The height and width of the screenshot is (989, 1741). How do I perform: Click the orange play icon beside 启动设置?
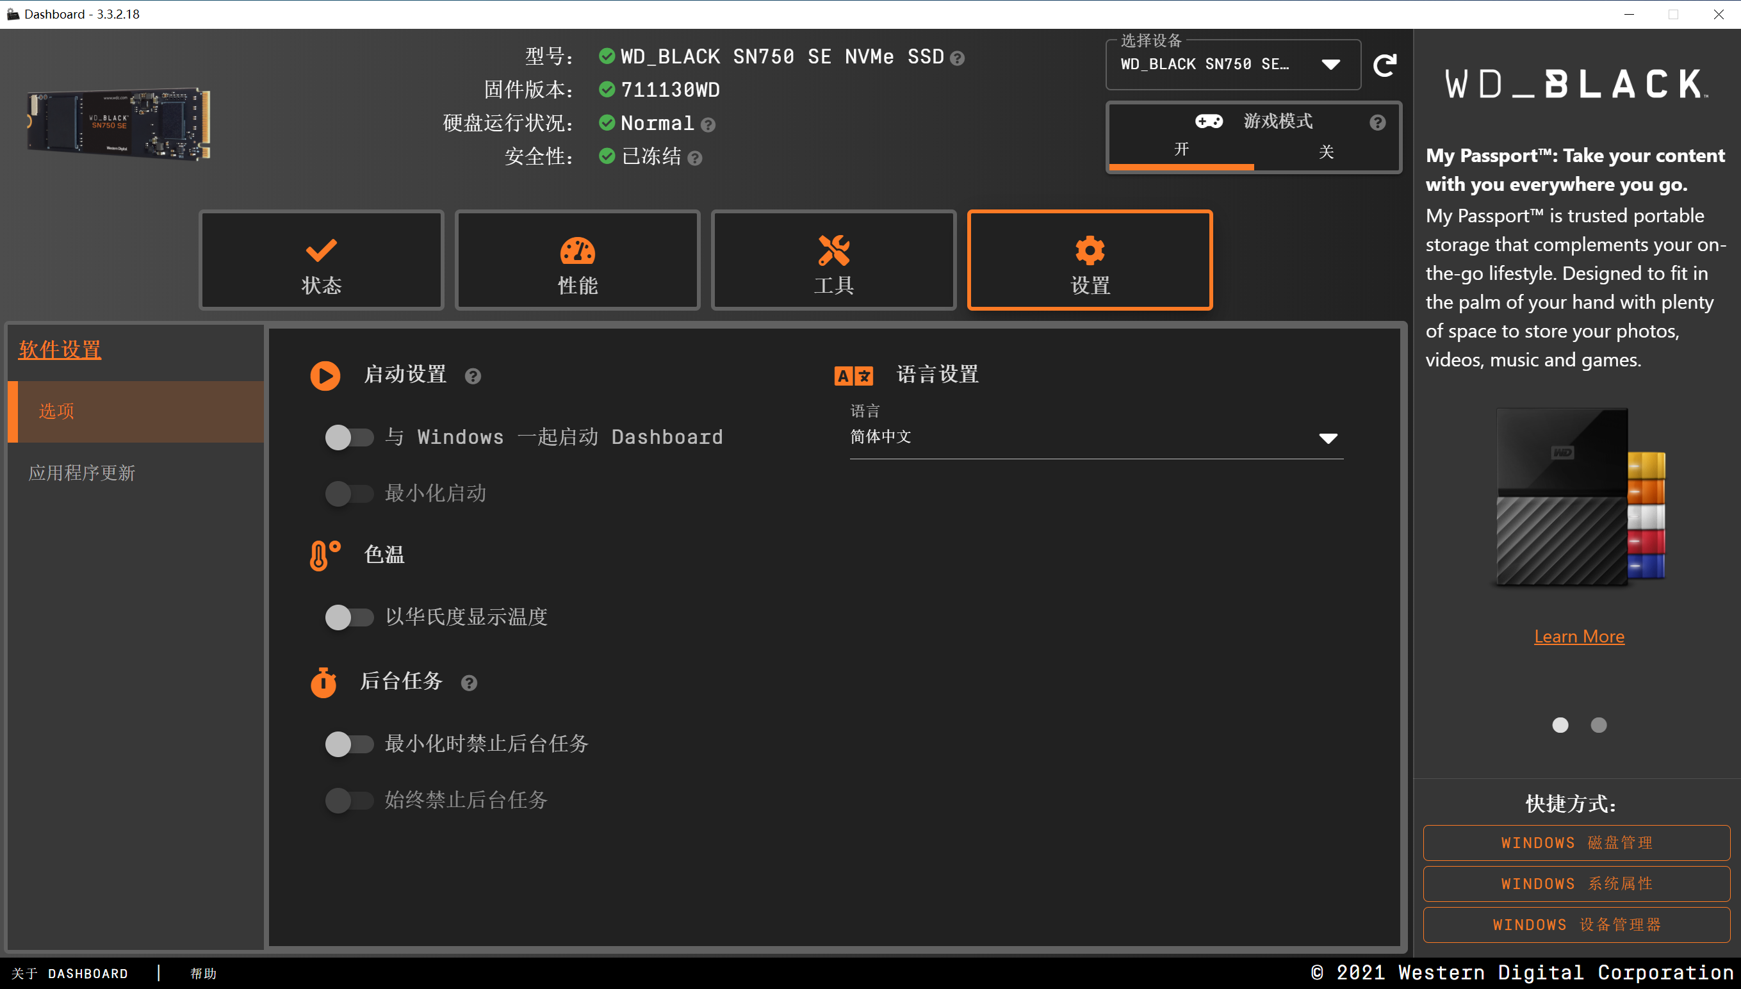[x=325, y=375]
